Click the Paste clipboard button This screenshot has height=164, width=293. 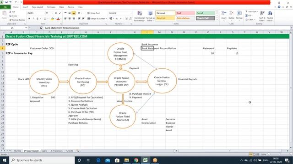pos(4,15)
